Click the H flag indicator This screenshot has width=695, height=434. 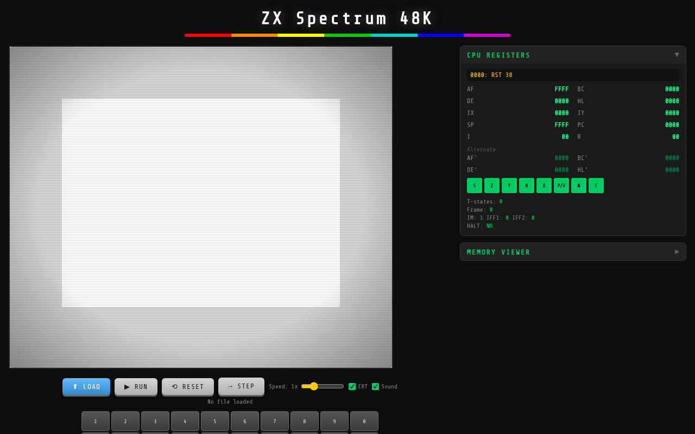click(527, 186)
